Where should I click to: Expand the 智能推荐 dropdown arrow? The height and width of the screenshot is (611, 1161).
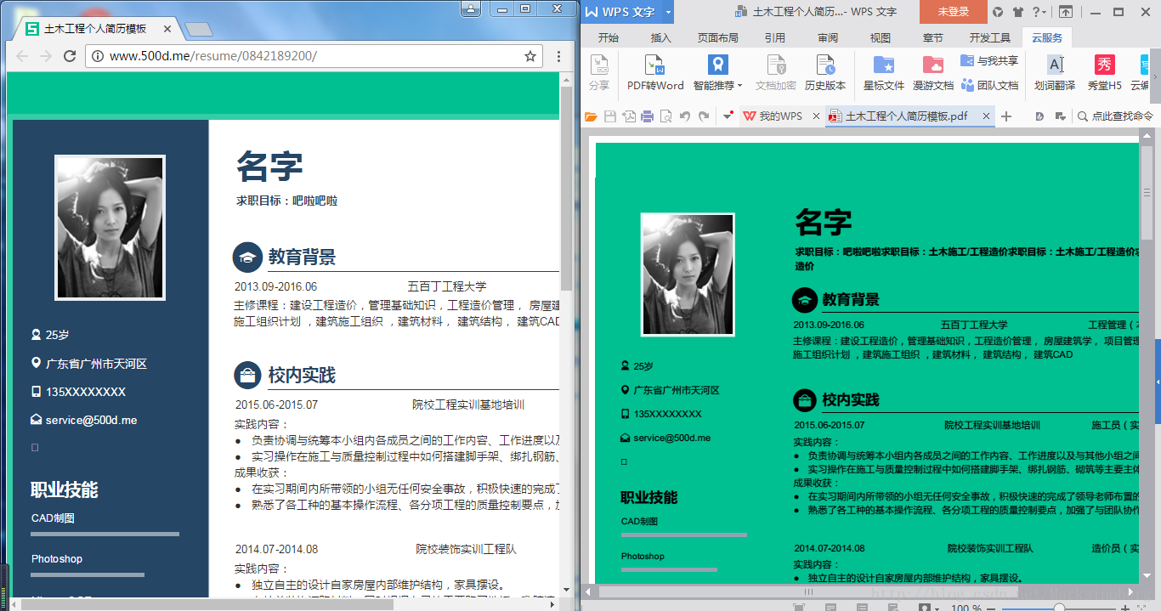pyautogui.click(x=739, y=86)
